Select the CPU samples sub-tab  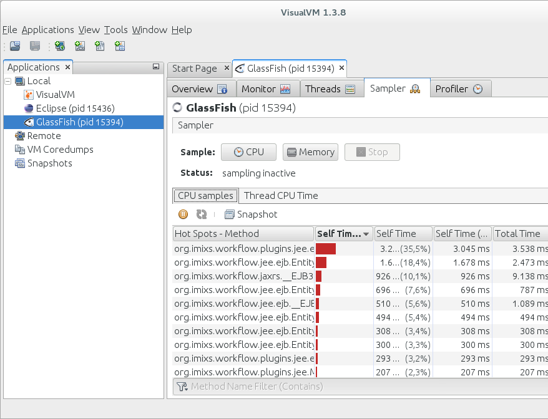click(205, 196)
